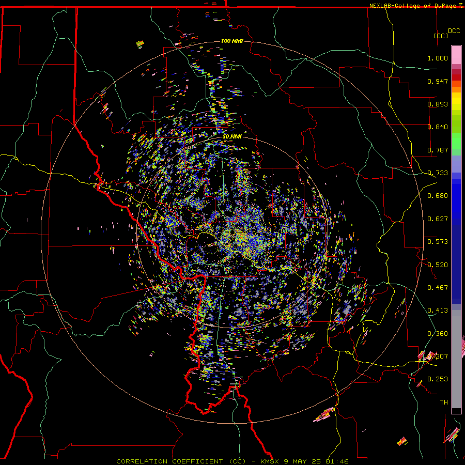
Task: Click the 'DCC' product label above the color scale
Action: coord(454,31)
